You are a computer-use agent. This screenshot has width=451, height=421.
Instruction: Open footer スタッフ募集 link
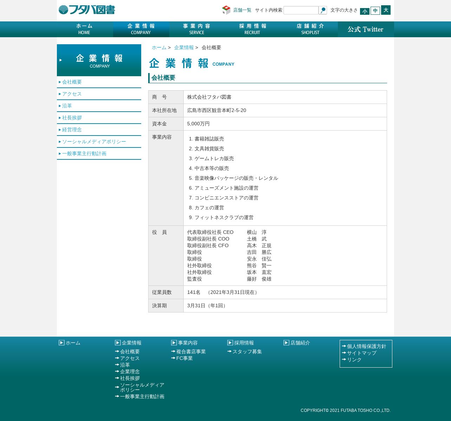click(247, 351)
